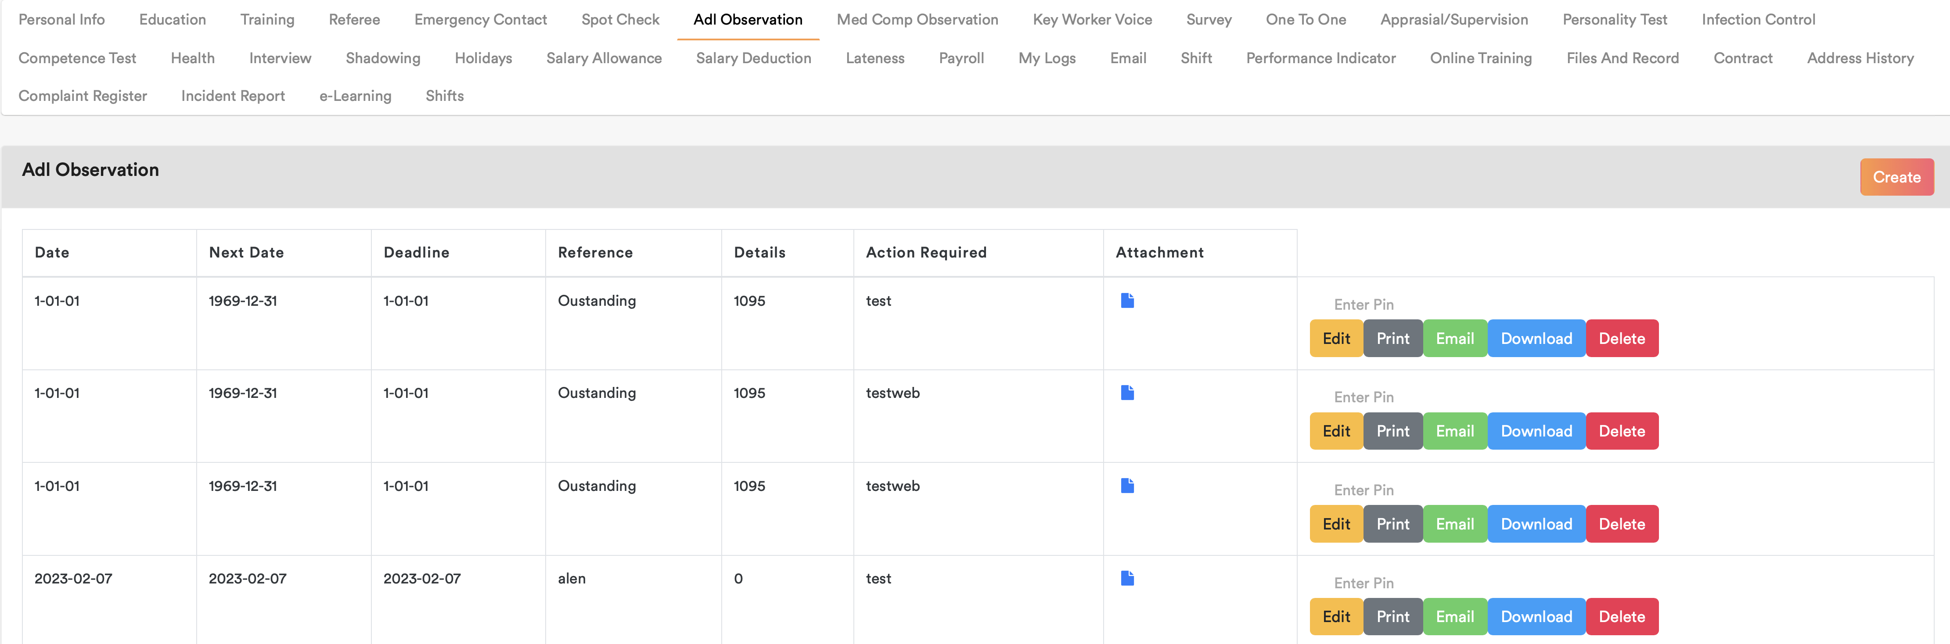Open Incident Report tab
Viewport: 1950px width, 644px height.
point(232,96)
